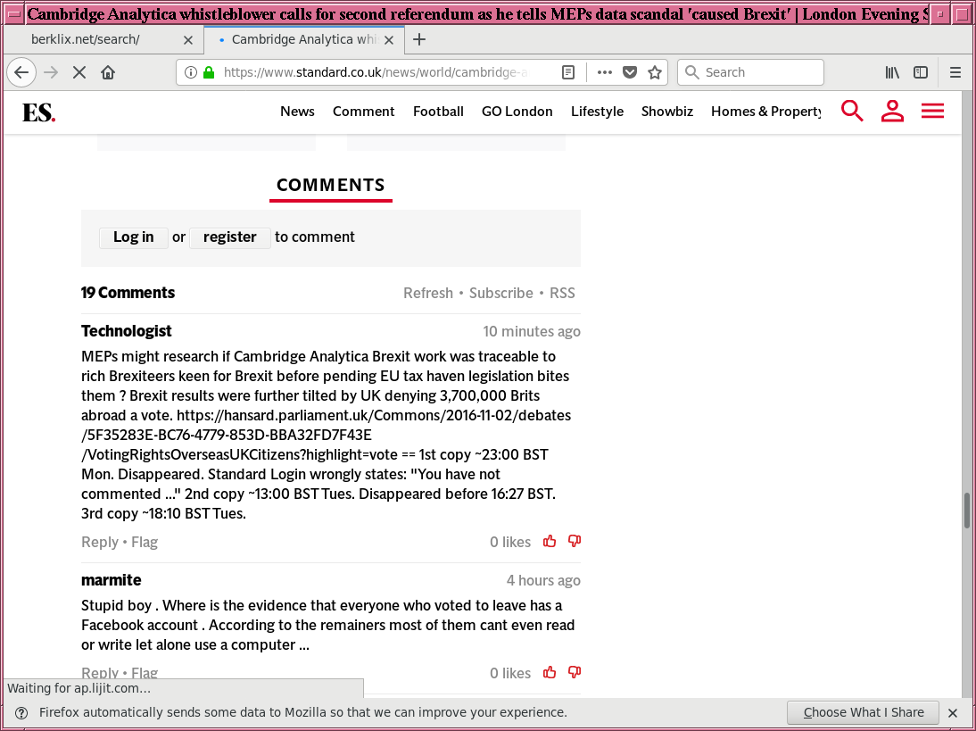Open page actions three-dots menu

click(604, 72)
